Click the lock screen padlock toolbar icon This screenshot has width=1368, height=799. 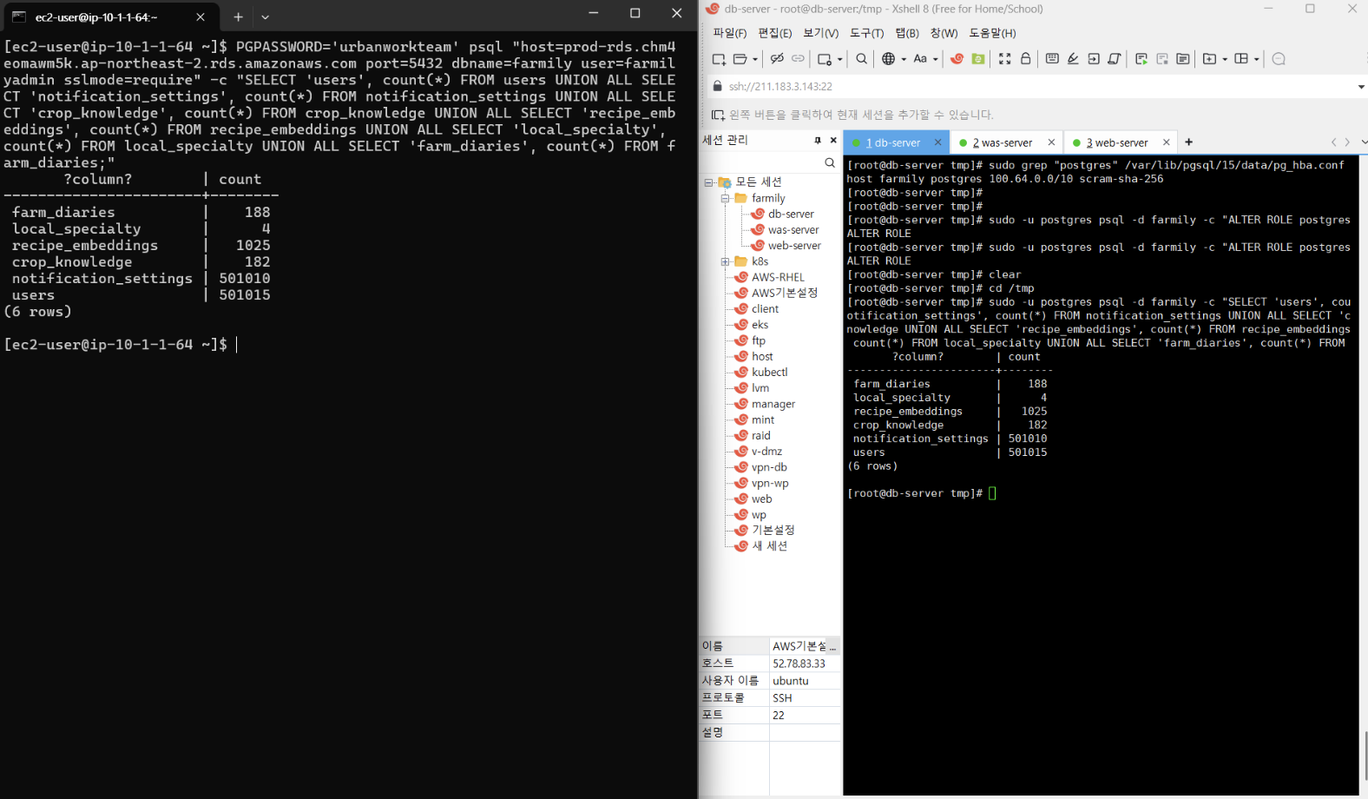point(1025,59)
